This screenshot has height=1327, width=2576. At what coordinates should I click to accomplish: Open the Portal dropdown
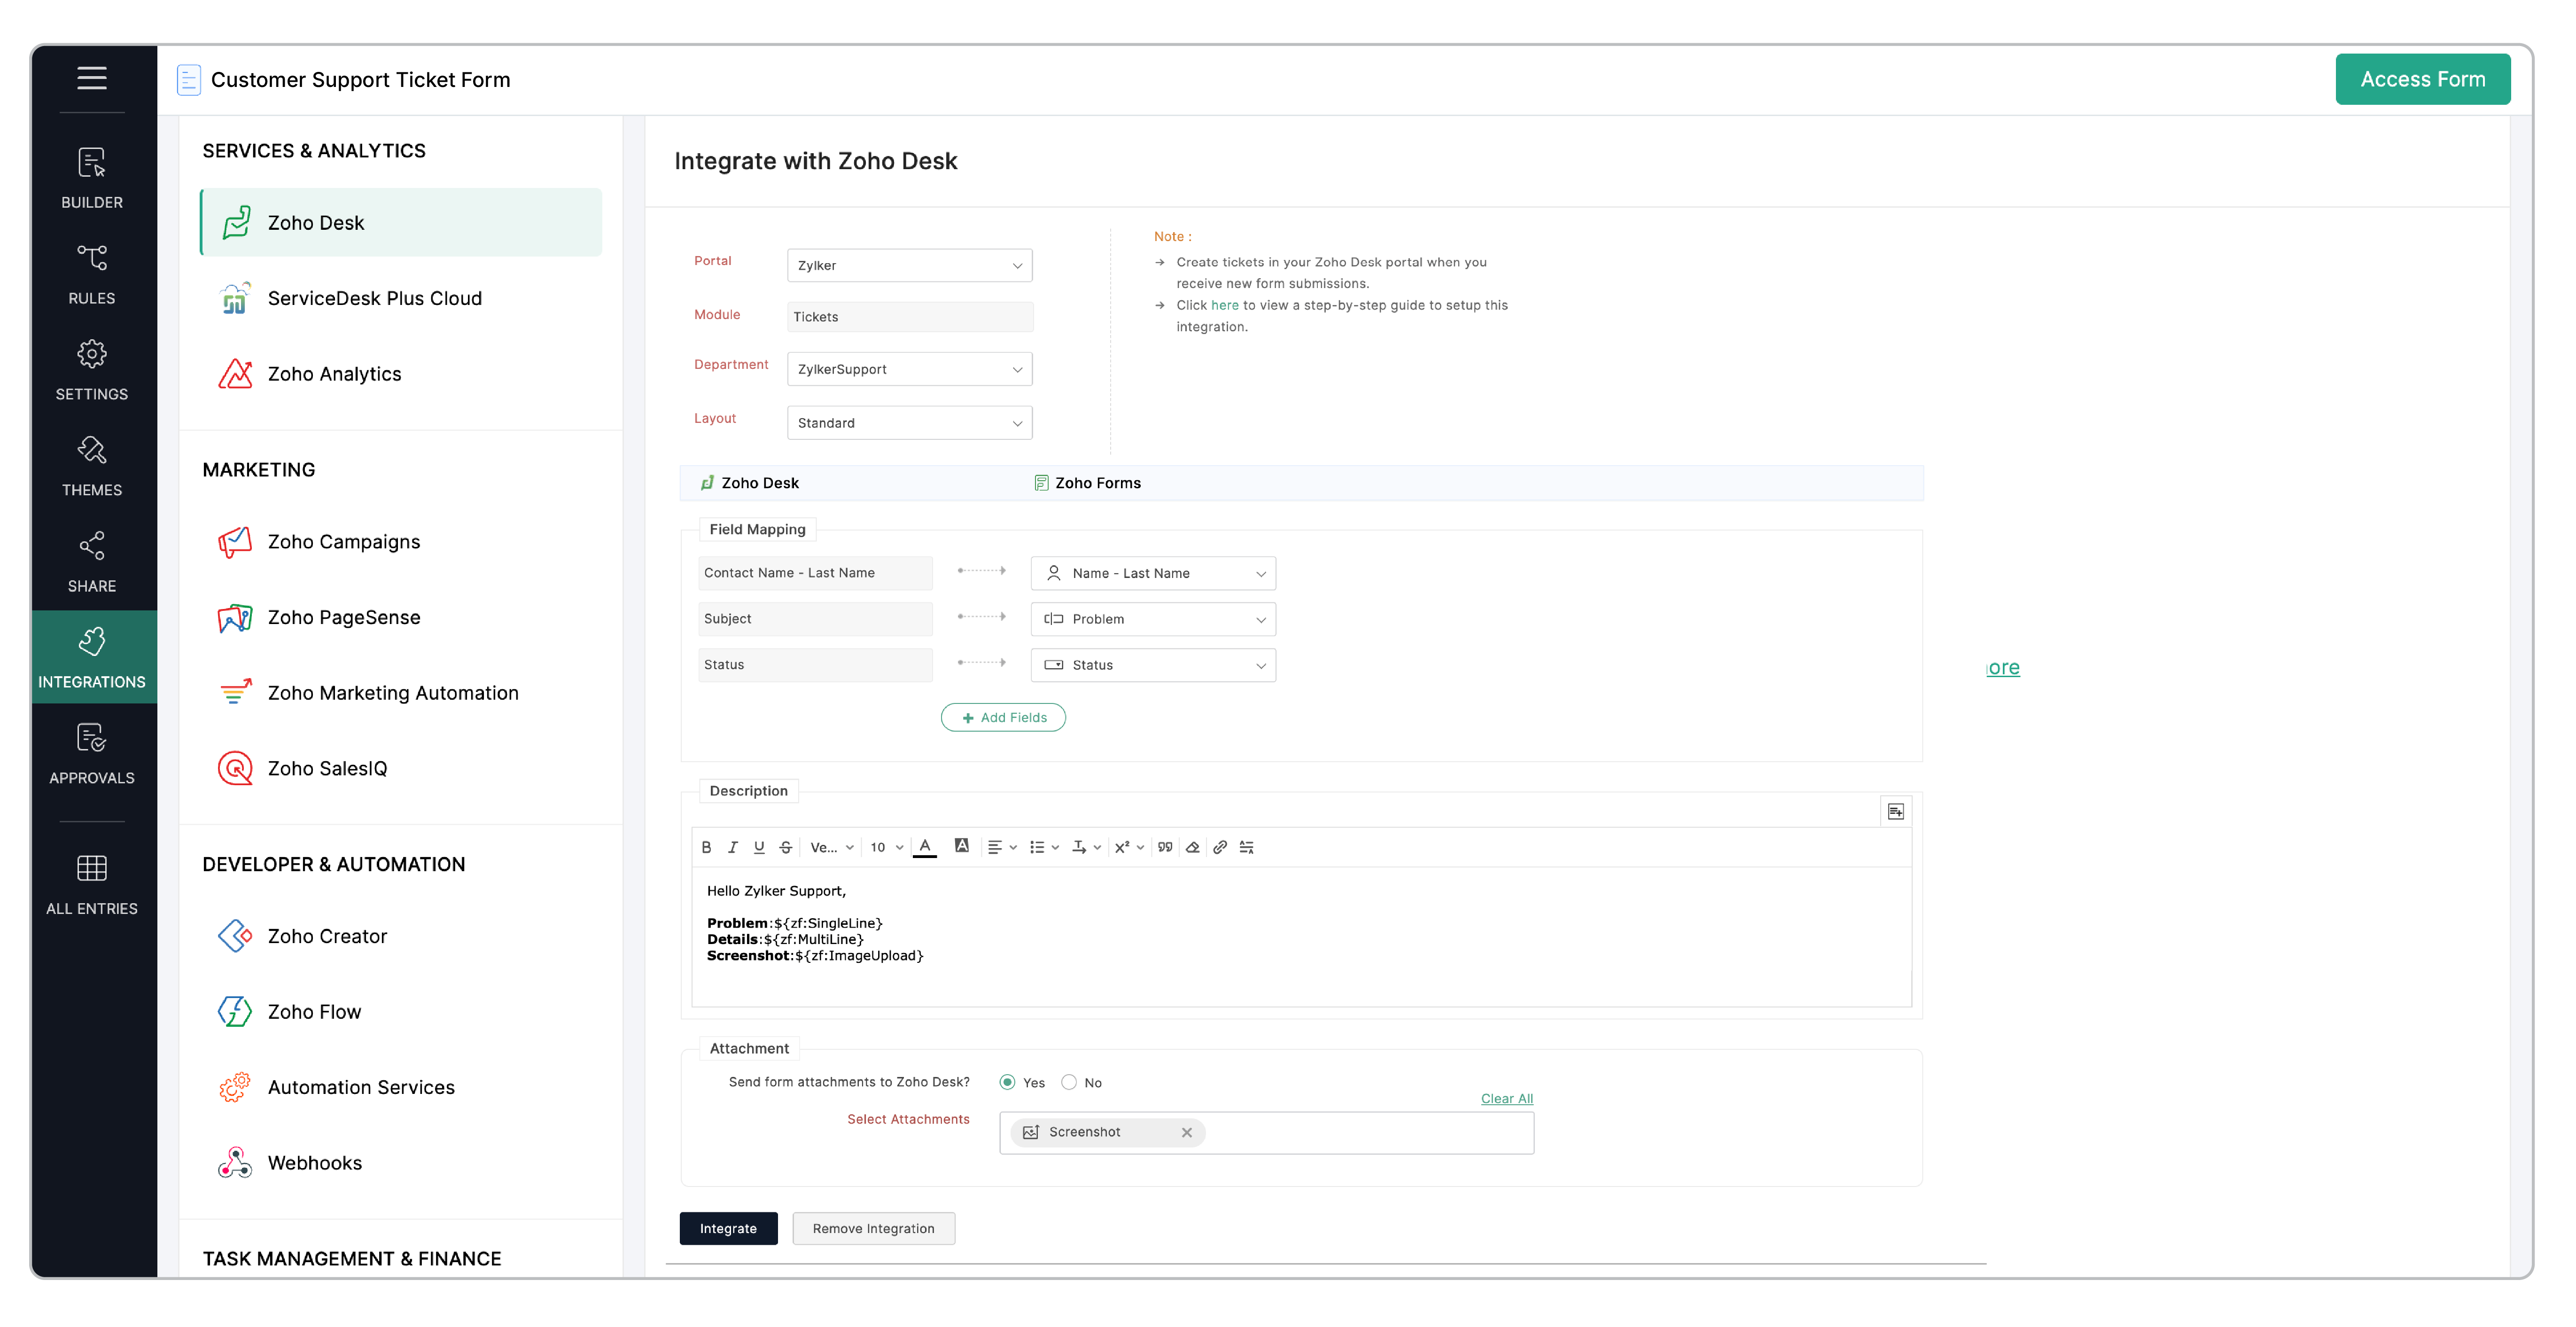click(x=909, y=265)
